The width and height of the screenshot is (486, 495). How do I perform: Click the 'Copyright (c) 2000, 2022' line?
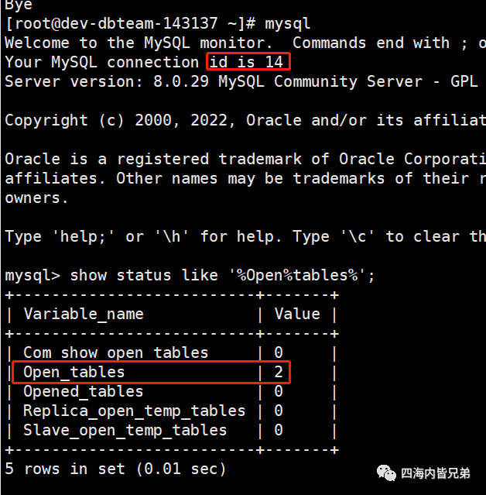tap(245, 121)
